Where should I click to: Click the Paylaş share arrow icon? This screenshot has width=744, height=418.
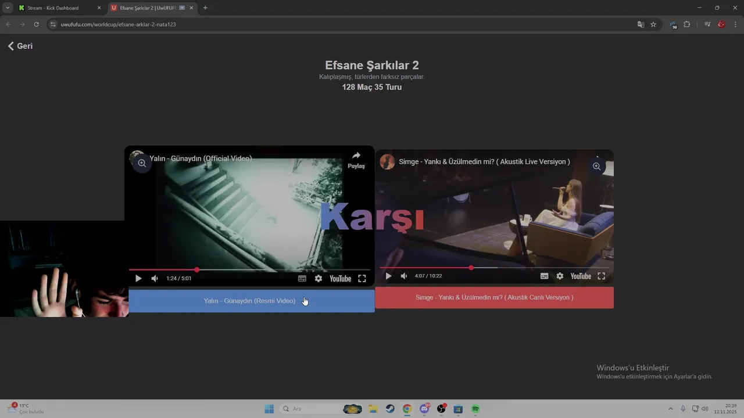tap(356, 156)
